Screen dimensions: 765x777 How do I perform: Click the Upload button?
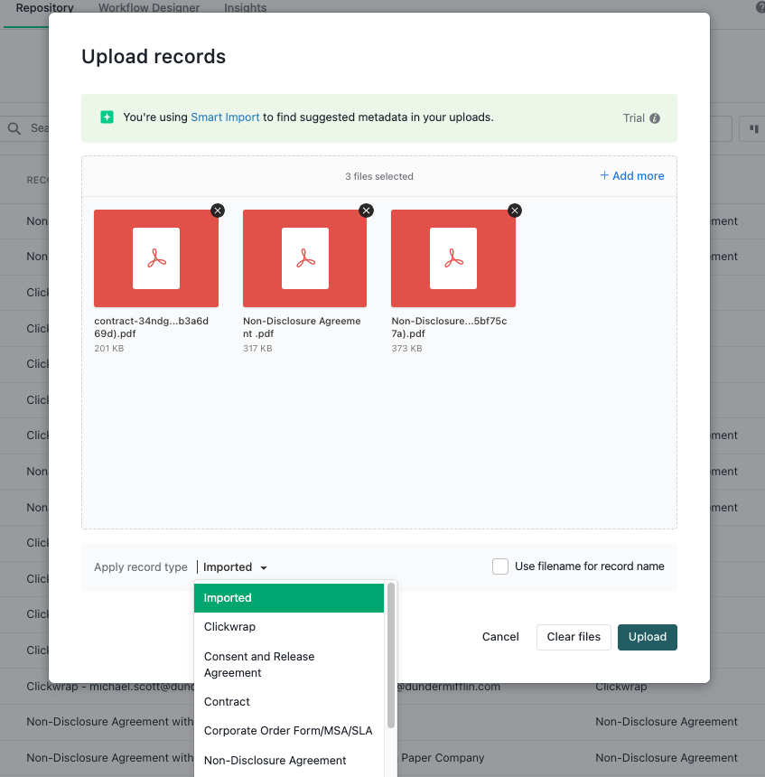pos(647,637)
